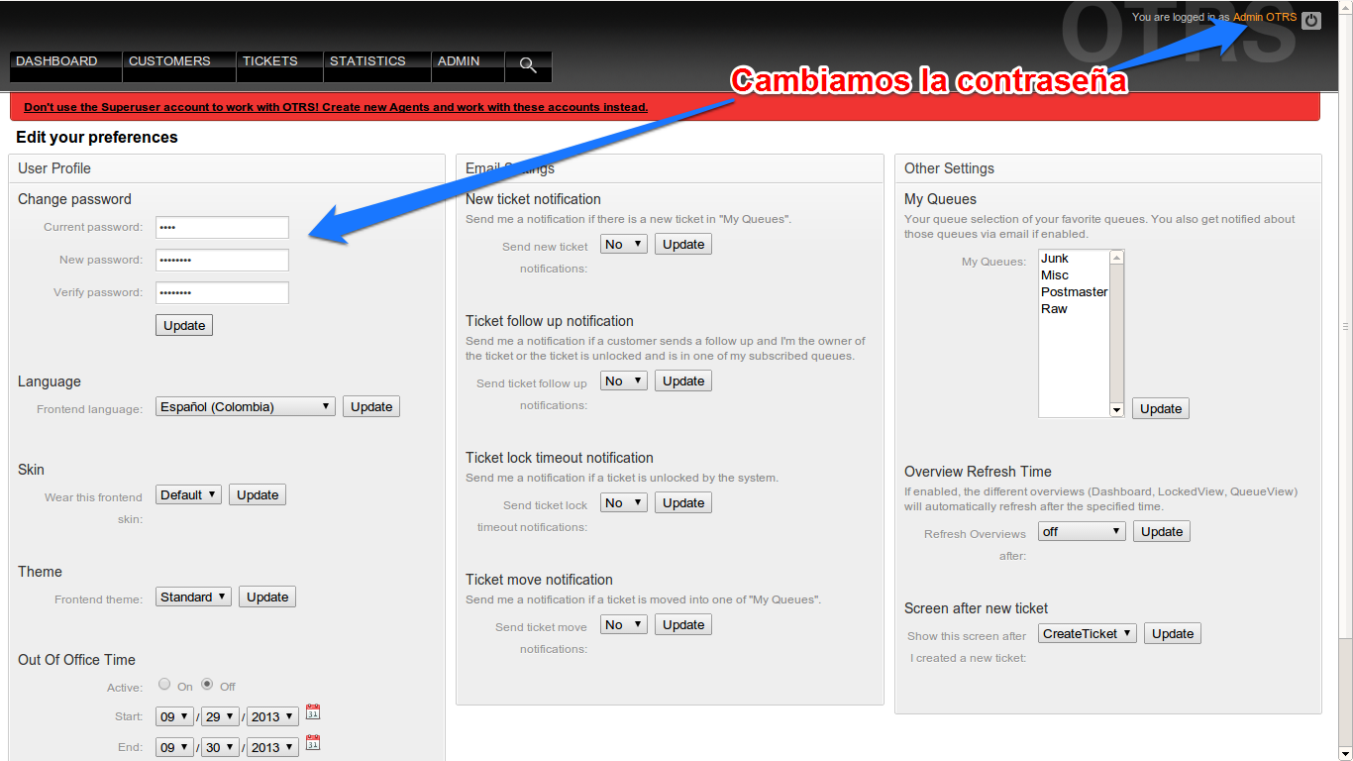Screen dimensions: 1353x761
Task: Open the Frontend theme dropdown
Action: [192, 596]
